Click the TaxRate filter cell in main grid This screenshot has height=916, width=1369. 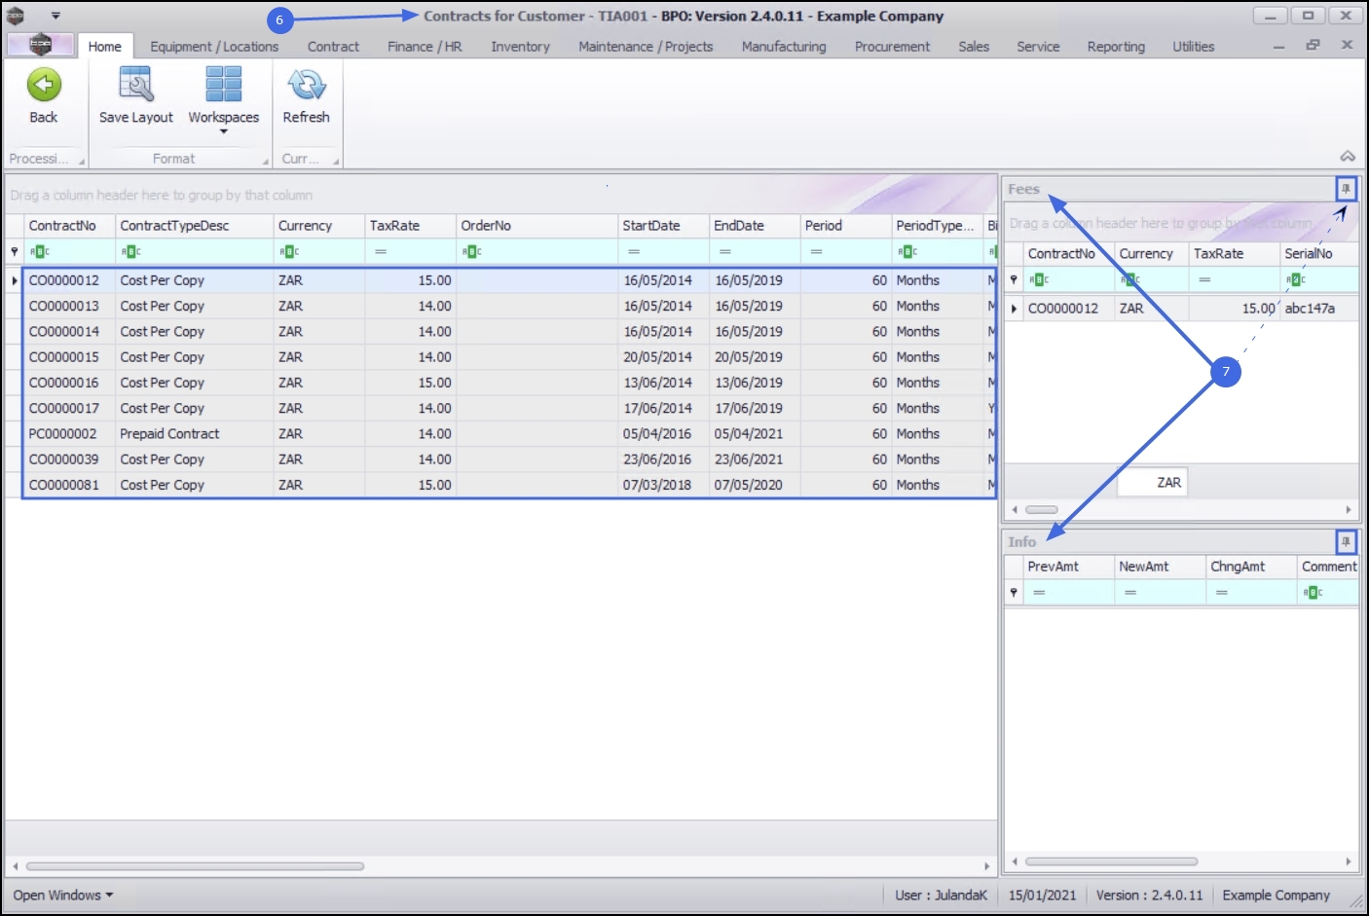[x=410, y=252]
